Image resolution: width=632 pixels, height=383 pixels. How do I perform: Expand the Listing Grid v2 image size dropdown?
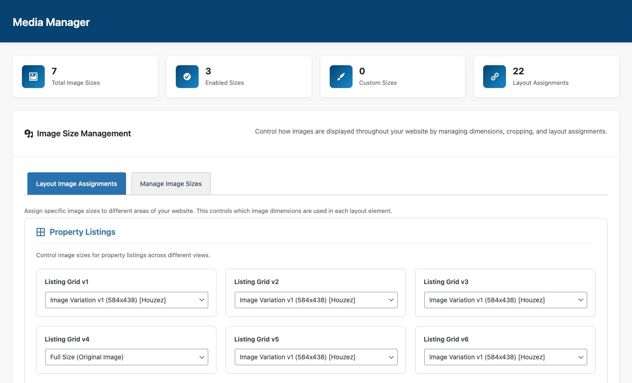point(316,300)
